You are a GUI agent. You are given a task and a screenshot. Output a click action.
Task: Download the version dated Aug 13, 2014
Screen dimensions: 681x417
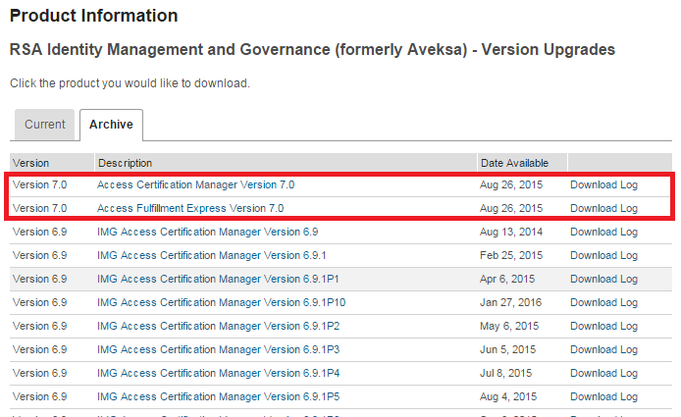coord(594,232)
